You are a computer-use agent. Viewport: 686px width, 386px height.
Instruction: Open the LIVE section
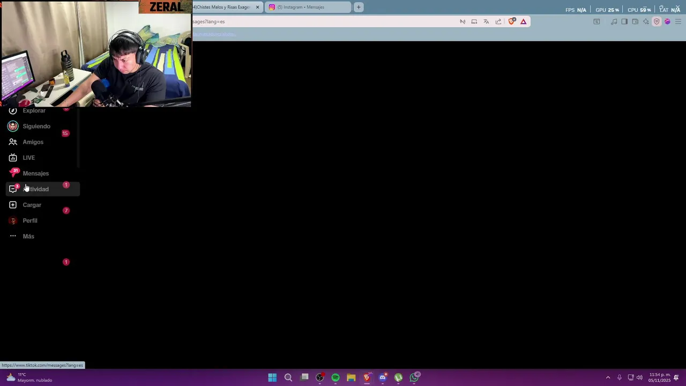click(x=28, y=158)
